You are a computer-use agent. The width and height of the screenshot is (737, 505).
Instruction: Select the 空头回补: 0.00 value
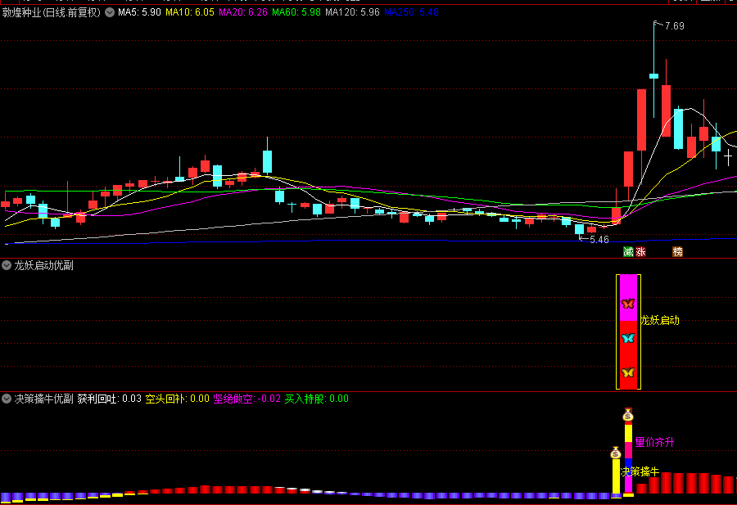point(177,399)
